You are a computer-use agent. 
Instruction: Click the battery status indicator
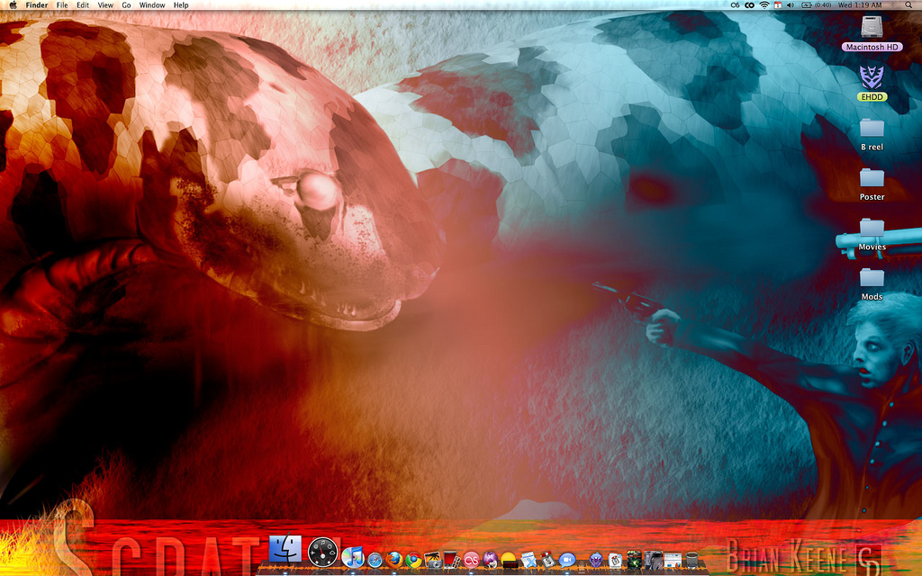point(816,4)
